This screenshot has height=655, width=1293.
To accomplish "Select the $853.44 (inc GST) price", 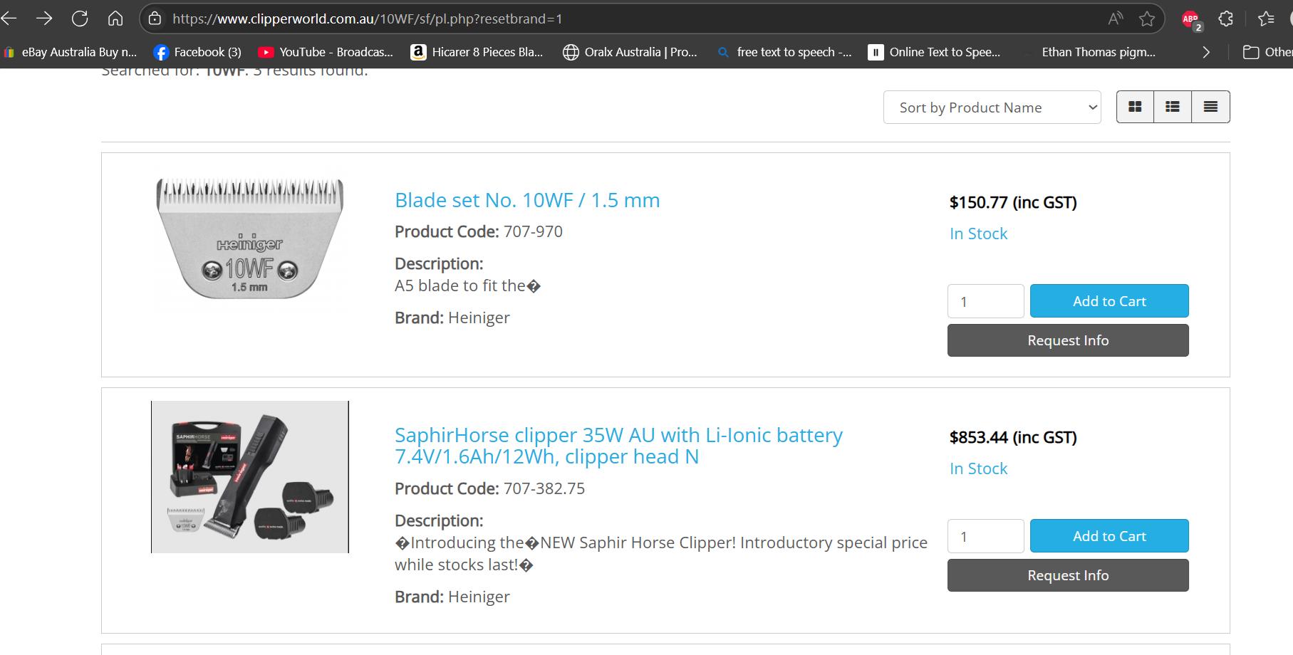I will (1013, 437).
